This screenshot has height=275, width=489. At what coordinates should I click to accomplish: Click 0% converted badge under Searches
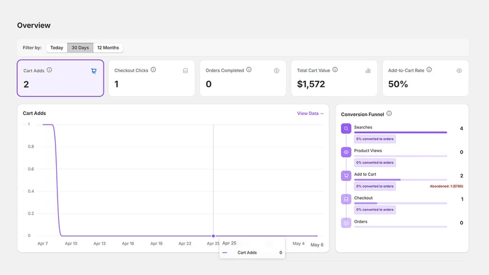[x=375, y=139]
